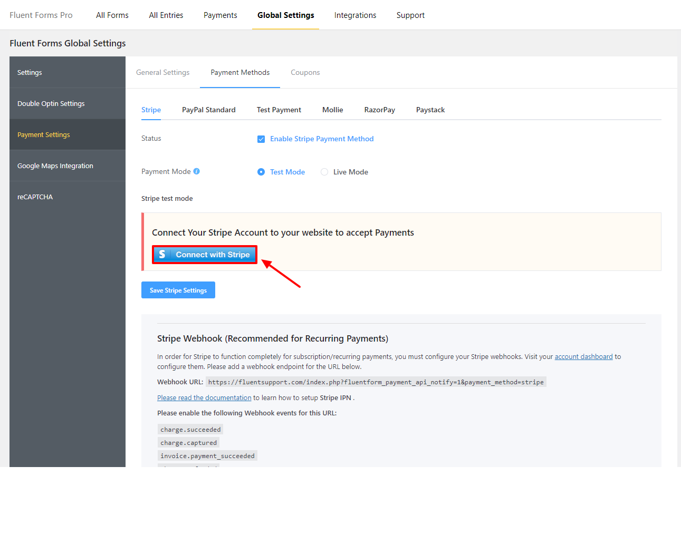681x534 pixels.
Task: Click the invoice.payment_succeeded event text
Action: 207,456
